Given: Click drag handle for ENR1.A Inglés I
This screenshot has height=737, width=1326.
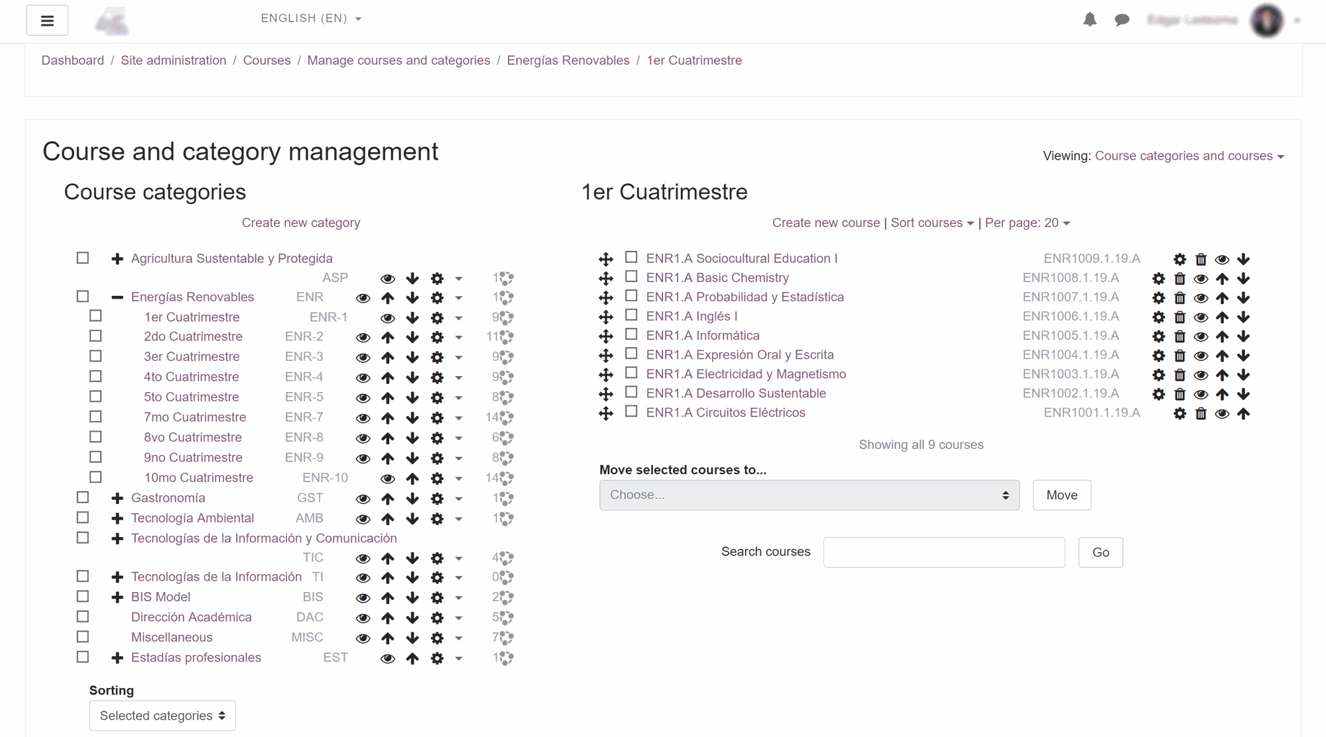Looking at the screenshot, I should click(x=605, y=317).
